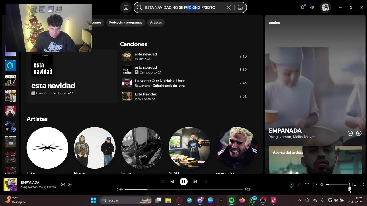The height and width of the screenshot is (206, 367).
Task: Toggle the lyrics microphone icon
Action: (299, 185)
